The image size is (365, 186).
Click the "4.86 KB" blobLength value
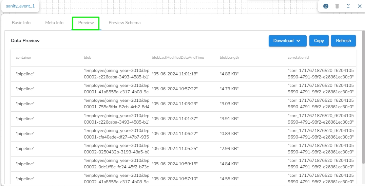[x=229, y=74]
